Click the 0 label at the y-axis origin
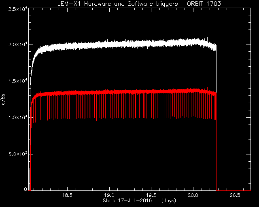259x207 pixels. (x=25, y=189)
